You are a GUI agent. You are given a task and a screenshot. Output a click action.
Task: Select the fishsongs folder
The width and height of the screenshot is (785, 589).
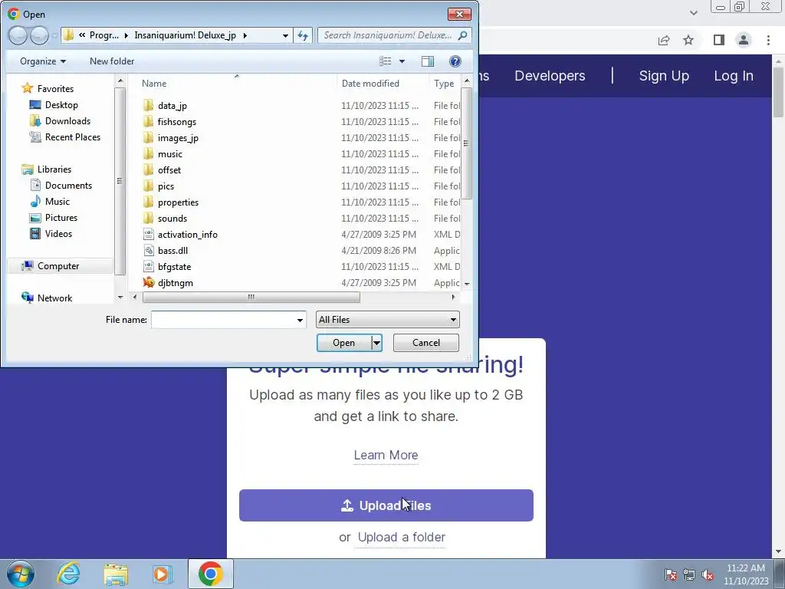click(177, 122)
